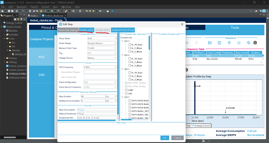Click the Additional Consumption input field

pyautogui.click(x=93, y=101)
